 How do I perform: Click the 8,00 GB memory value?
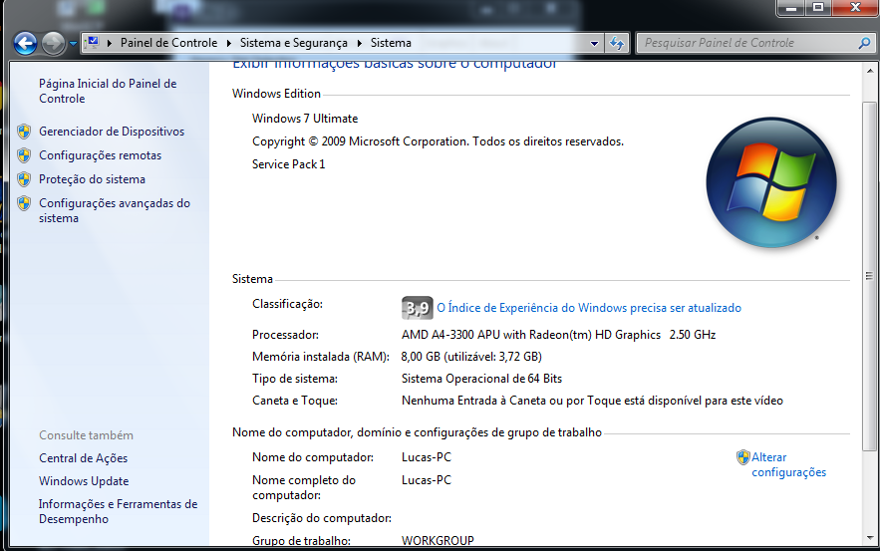click(x=471, y=357)
